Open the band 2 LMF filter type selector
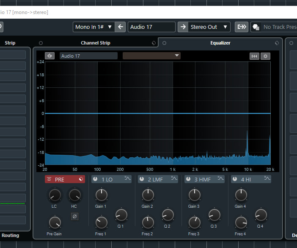 [x=174, y=178]
